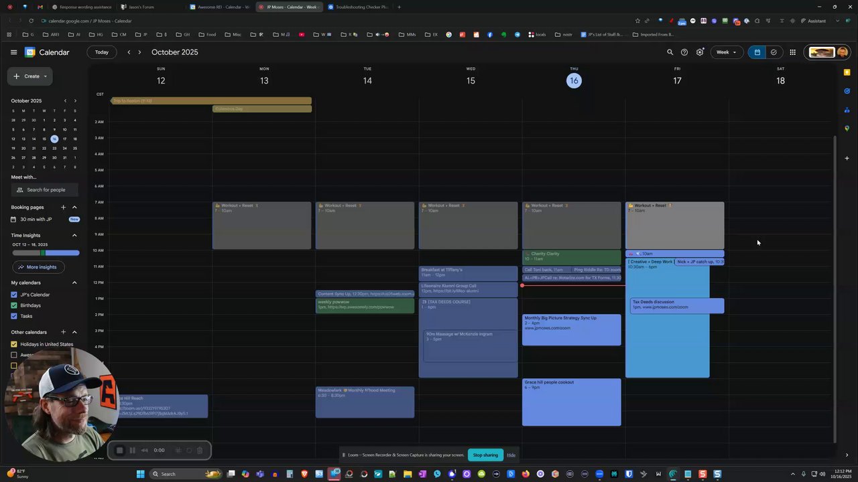Click the Loom stop recording button

120,451
